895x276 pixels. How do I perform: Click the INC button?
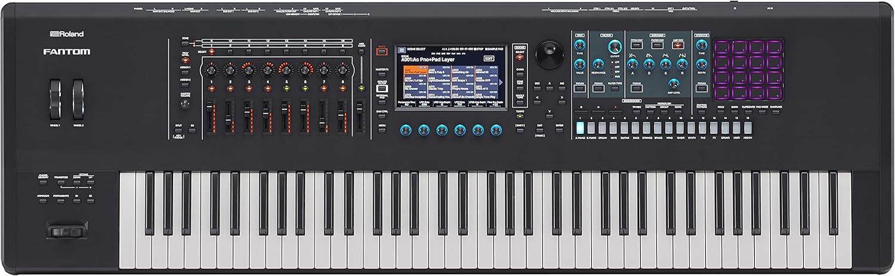click(x=561, y=89)
